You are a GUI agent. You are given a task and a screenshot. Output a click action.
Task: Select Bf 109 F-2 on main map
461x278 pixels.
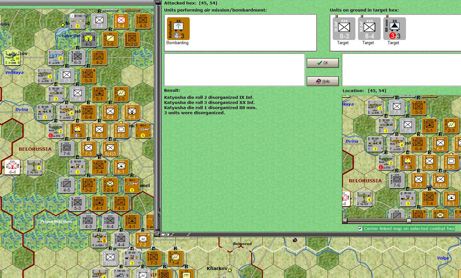click(78, 167)
